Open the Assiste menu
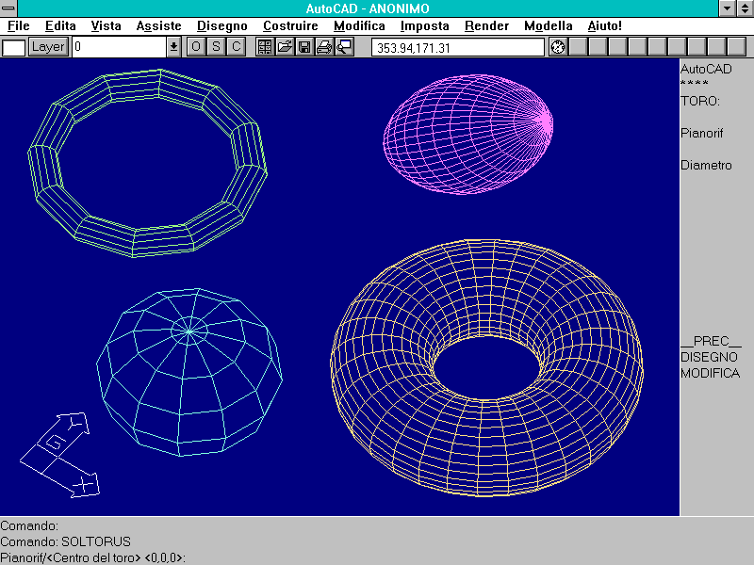The height and width of the screenshot is (565, 754). (158, 26)
